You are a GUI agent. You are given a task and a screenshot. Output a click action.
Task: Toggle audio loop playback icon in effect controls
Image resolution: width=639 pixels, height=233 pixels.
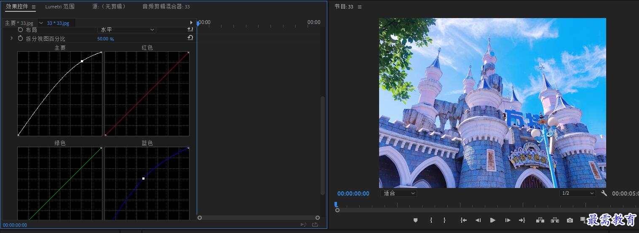point(303,225)
